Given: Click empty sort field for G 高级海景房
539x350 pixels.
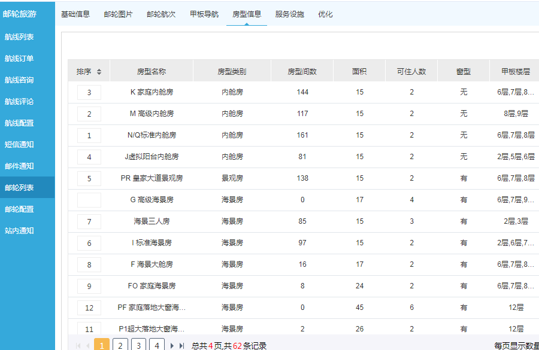Looking at the screenshot, I should [x=89, y=200].
